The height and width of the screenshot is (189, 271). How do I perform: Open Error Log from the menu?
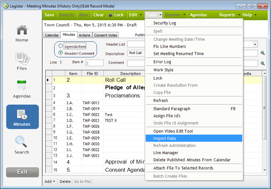tap(194, 62)
